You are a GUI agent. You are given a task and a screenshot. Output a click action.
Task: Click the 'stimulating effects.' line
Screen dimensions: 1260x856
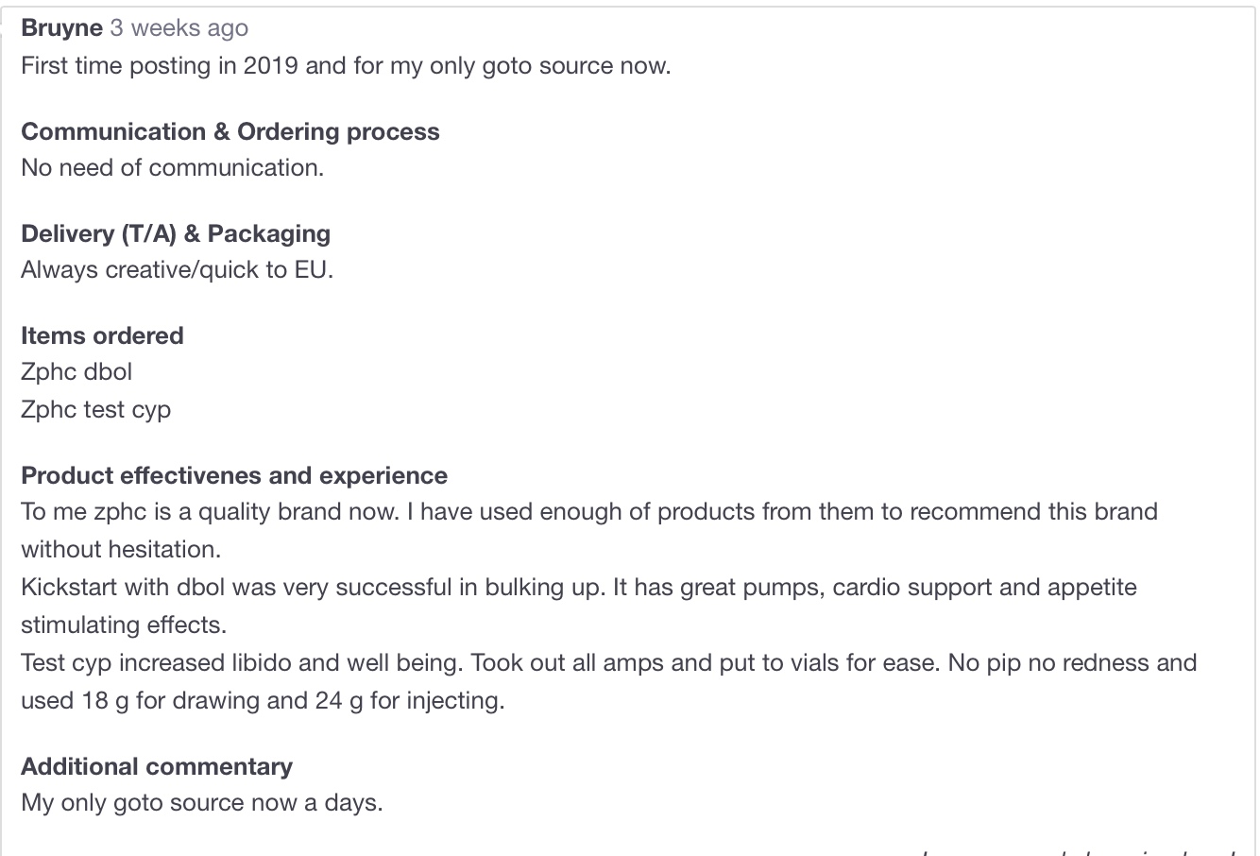click(123, 625)
